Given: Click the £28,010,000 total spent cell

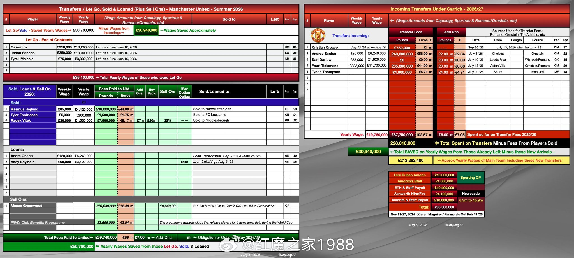Looking at the screenshot, I should [x=402, y=143].
